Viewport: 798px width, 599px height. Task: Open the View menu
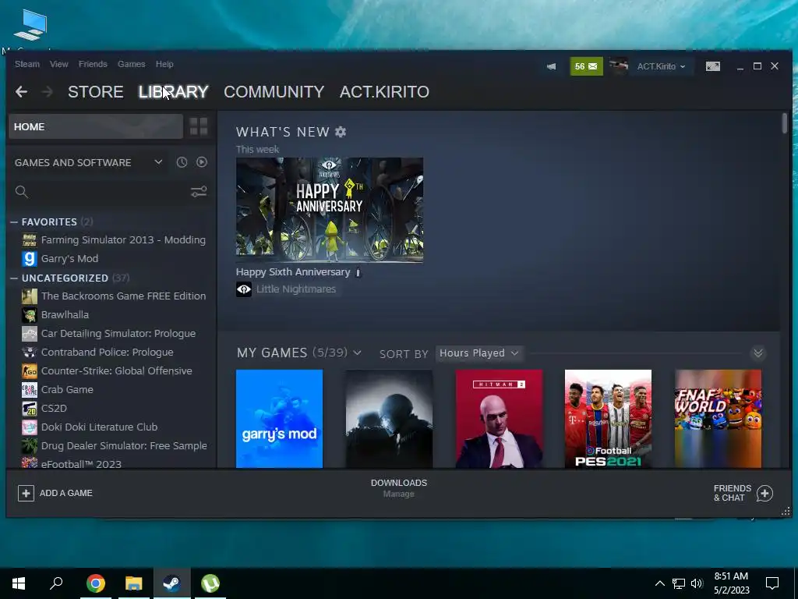coord(59,64)
